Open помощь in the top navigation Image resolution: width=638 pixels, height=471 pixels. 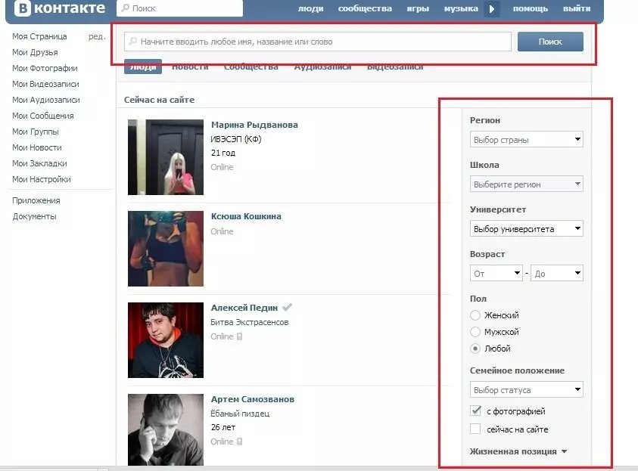531,8
